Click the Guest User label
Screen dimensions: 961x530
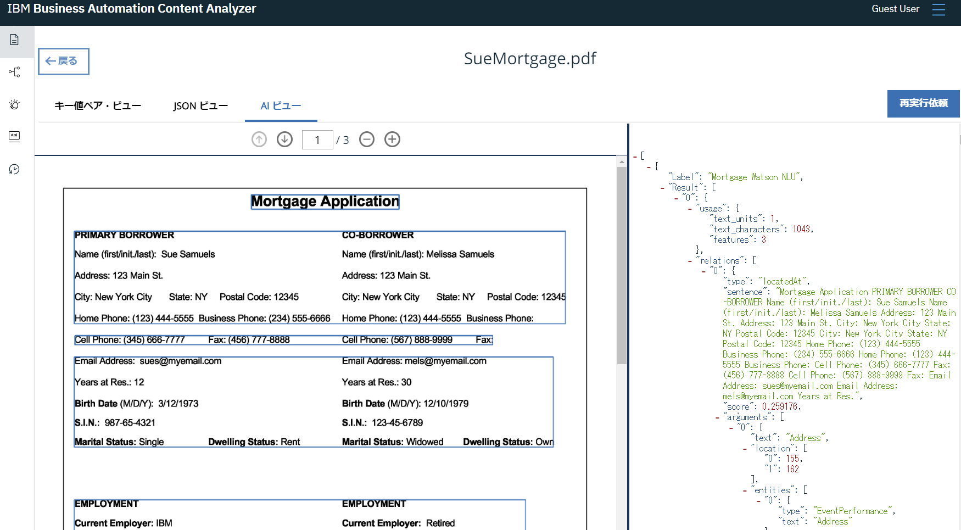tap(895, 9)
